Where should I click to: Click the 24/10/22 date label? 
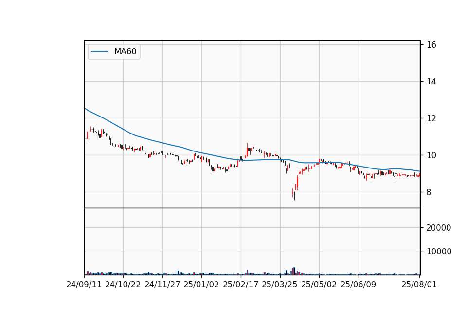click(x=123, y=285)
